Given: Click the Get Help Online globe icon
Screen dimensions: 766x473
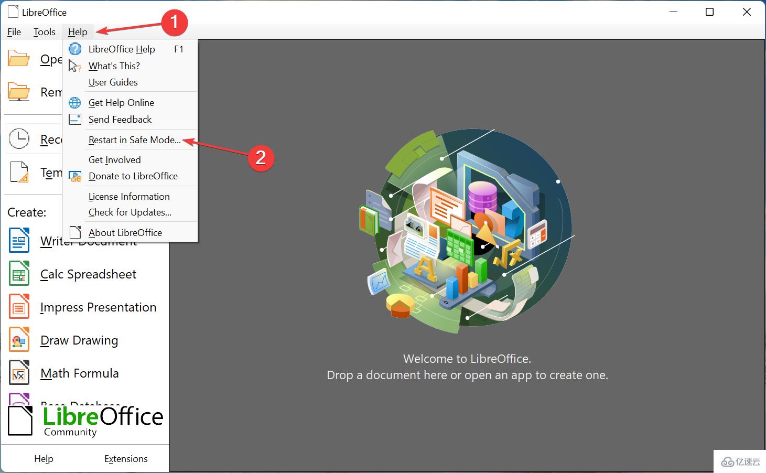Looking at the screenshot, I should tap(75, 103).
